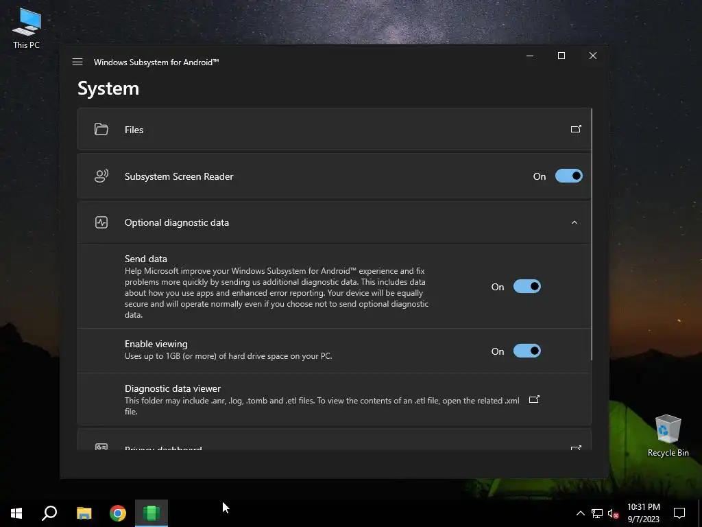
Task: Open taskbar Search
Action: click(49, 513)
